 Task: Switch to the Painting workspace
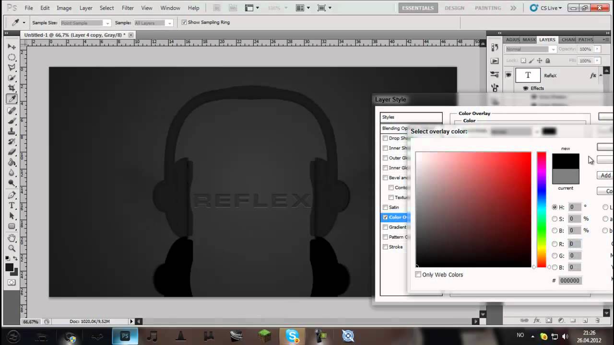pyautogui.click(x=487, y=8)
